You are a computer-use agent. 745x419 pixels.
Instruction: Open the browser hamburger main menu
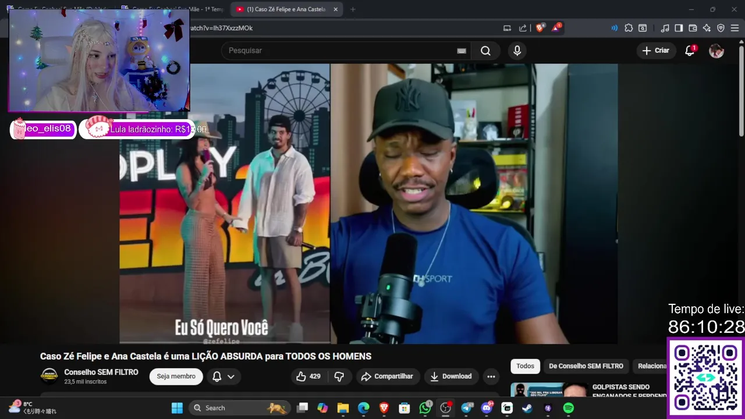tap(735, 28)
